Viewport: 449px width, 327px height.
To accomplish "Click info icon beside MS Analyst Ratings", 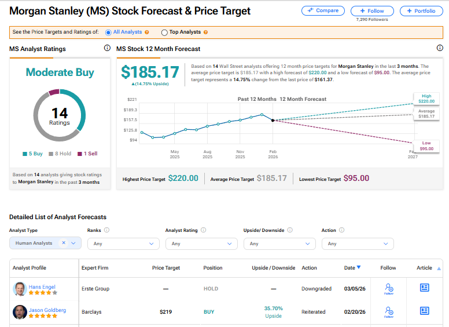I will point(107,48).
